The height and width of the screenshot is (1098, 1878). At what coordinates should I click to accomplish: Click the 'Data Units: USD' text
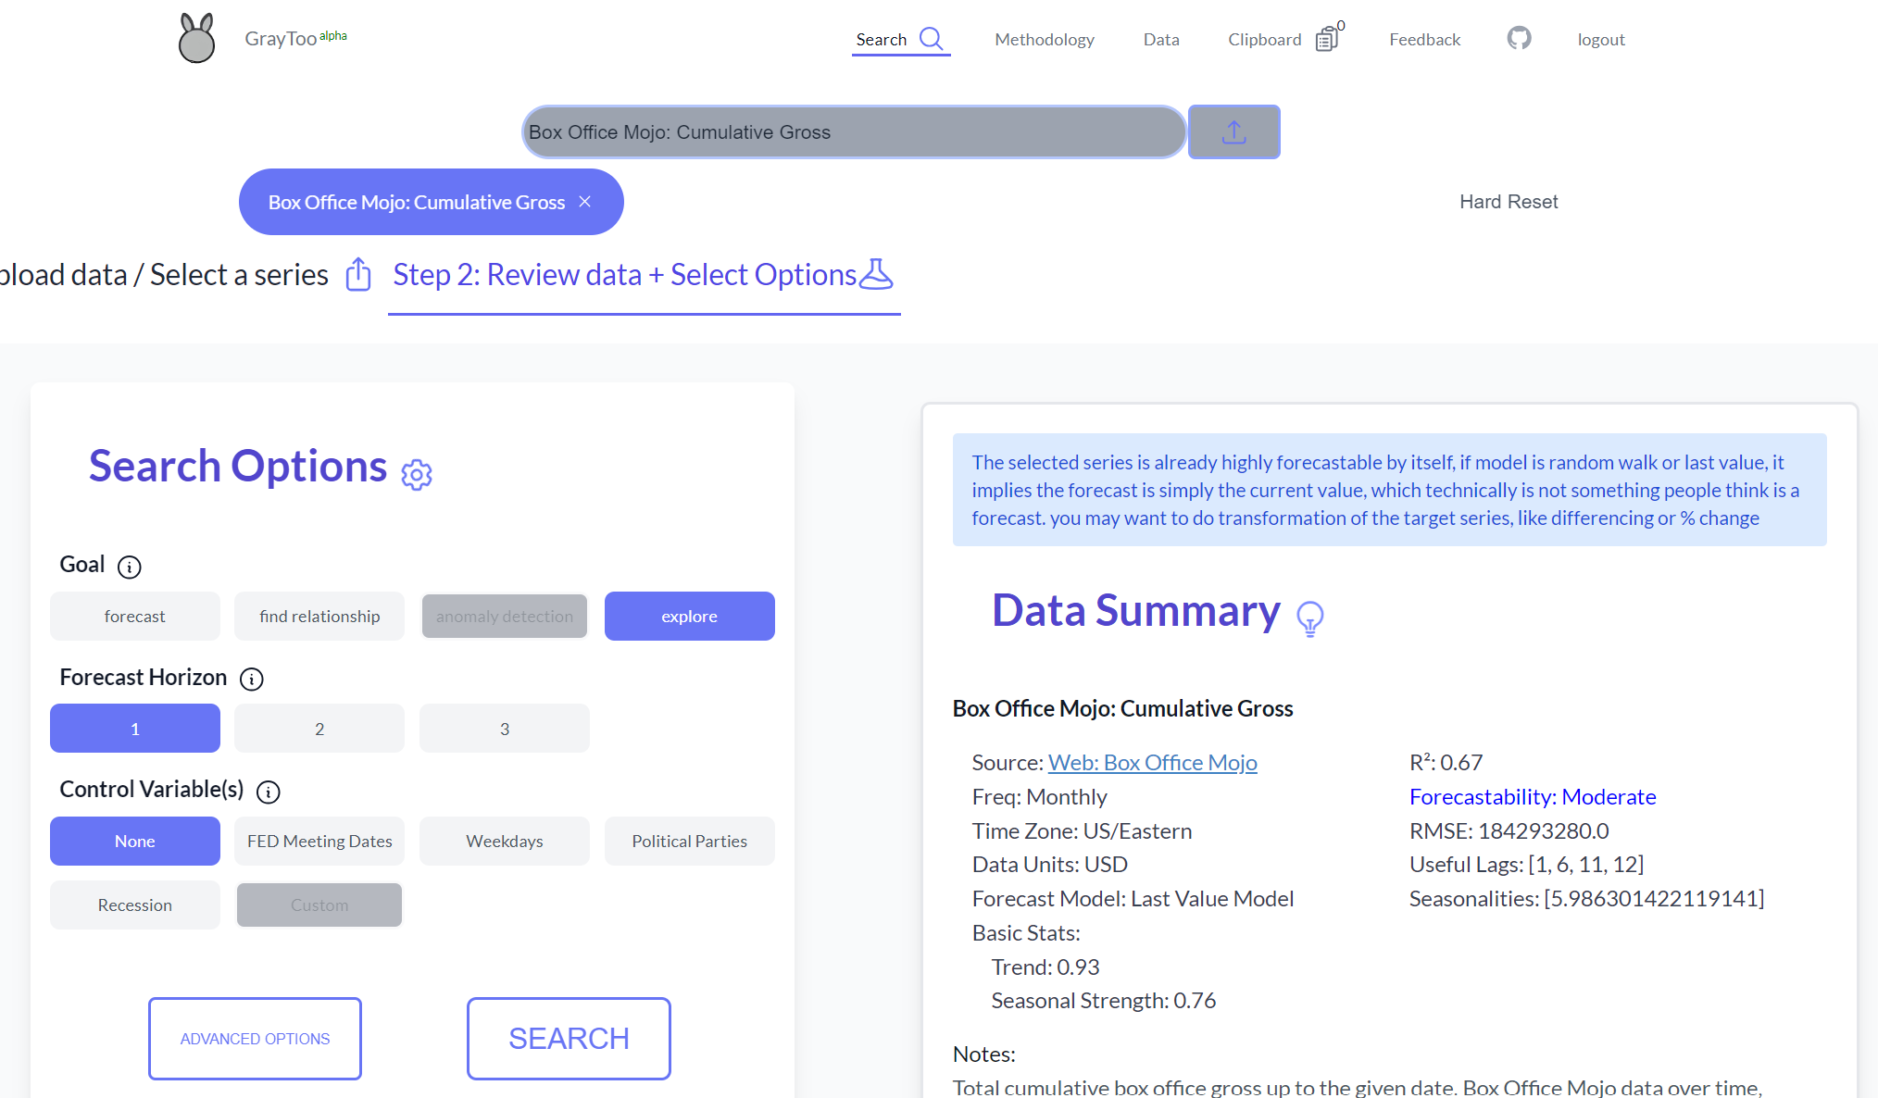click(x=1049, y=865)
